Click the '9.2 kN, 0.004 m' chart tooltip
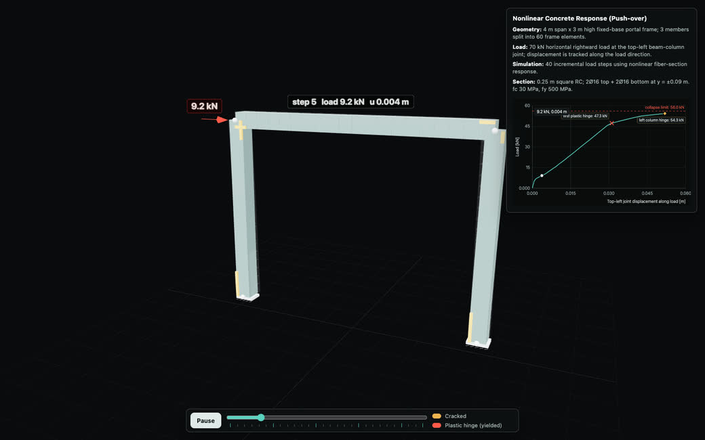This screenshot has width=705, height=440. coord(551,111)
